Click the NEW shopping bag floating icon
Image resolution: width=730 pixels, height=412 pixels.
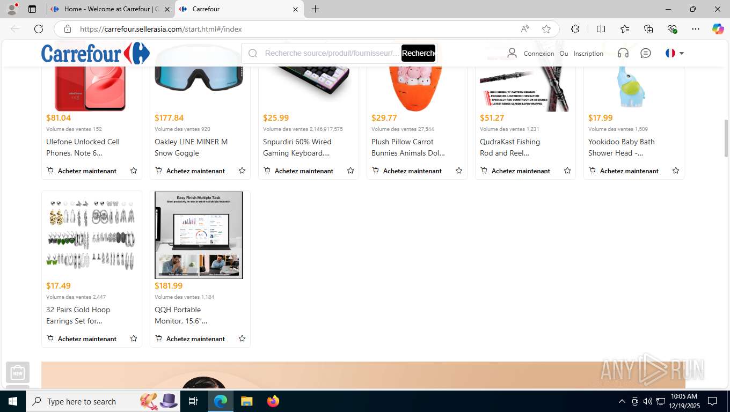[18, 372]
